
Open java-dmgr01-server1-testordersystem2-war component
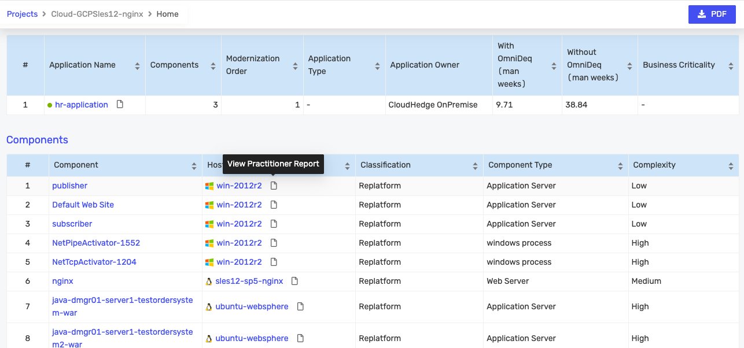(123, 338)
